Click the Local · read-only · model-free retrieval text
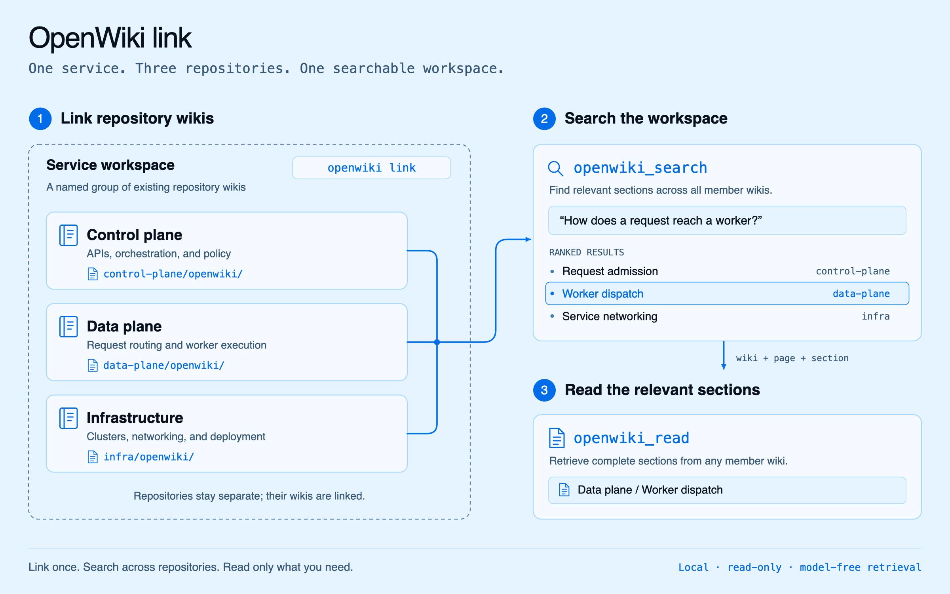Screen dimensions: 950x594 pyautogui.click(x=800, y=567)
